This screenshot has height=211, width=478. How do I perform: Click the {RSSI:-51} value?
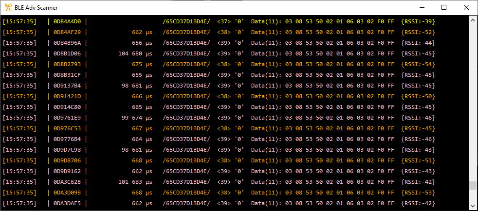click(418, 160)
